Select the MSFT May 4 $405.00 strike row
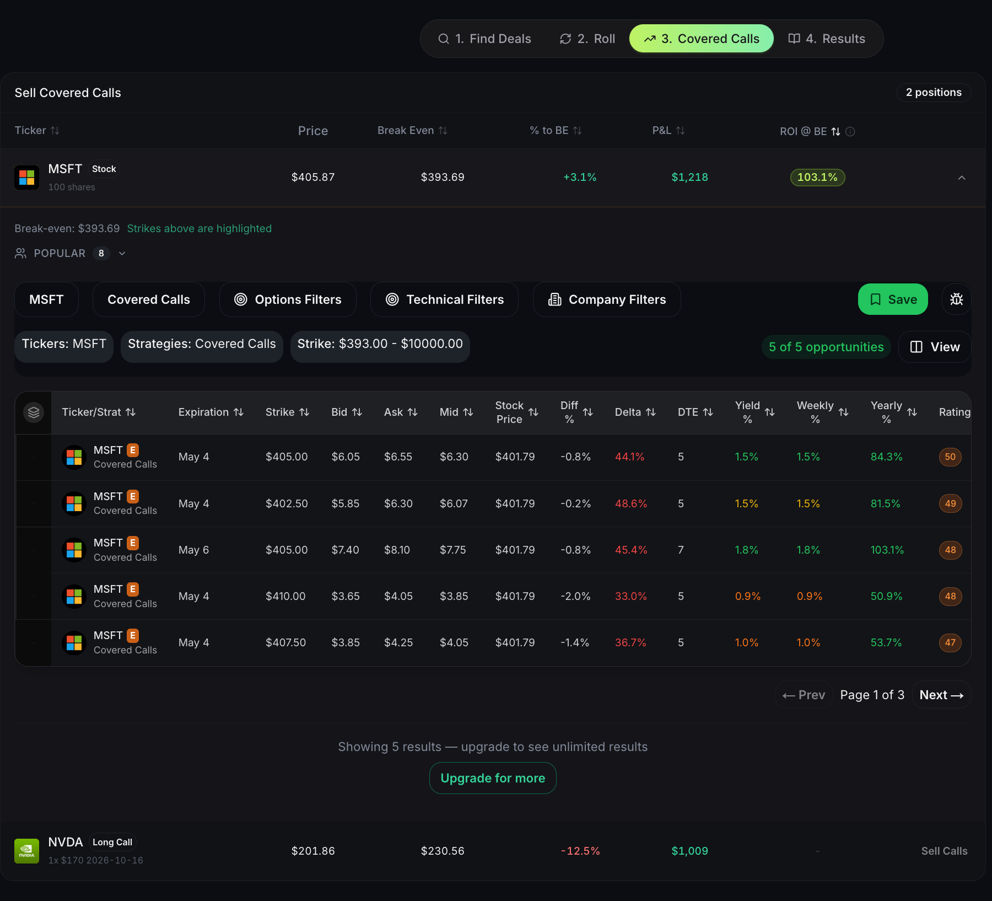Viewport: 992px width, 901px height. click(x=493, y=457)
